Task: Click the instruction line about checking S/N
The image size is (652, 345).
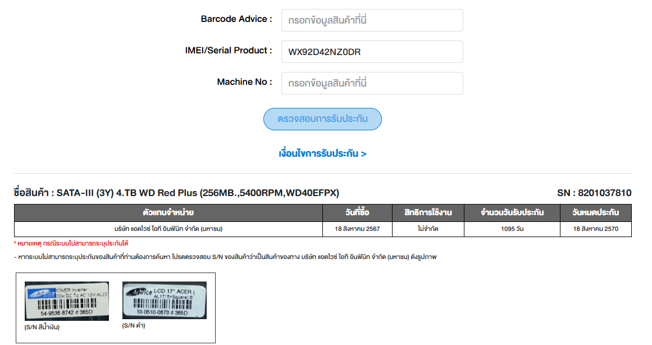Action: [x=225, y=257]
